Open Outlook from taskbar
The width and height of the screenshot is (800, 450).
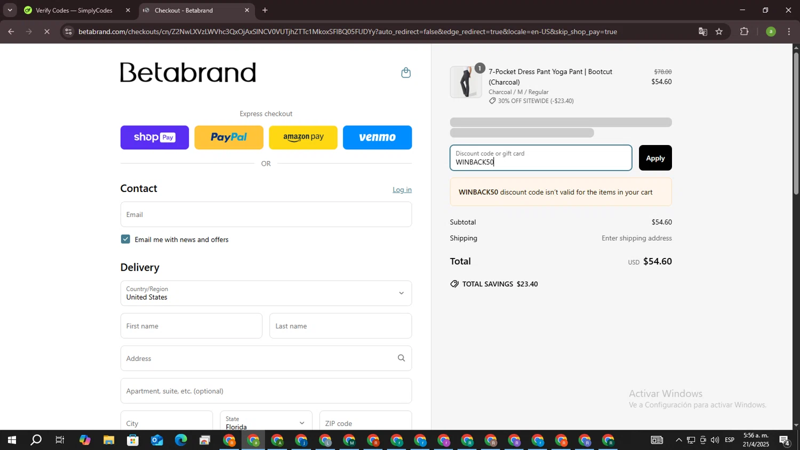pyautogui.click(x=157, y=440)
